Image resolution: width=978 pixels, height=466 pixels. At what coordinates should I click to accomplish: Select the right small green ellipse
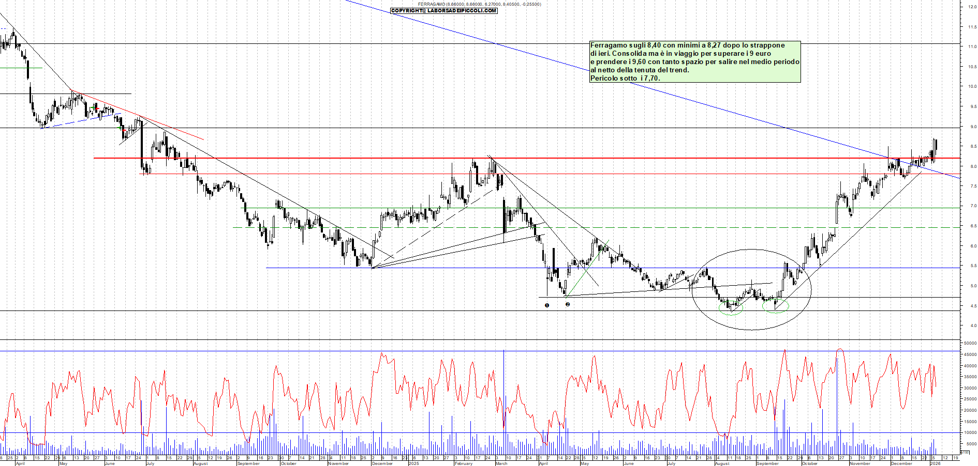click(x=776, y=306)
